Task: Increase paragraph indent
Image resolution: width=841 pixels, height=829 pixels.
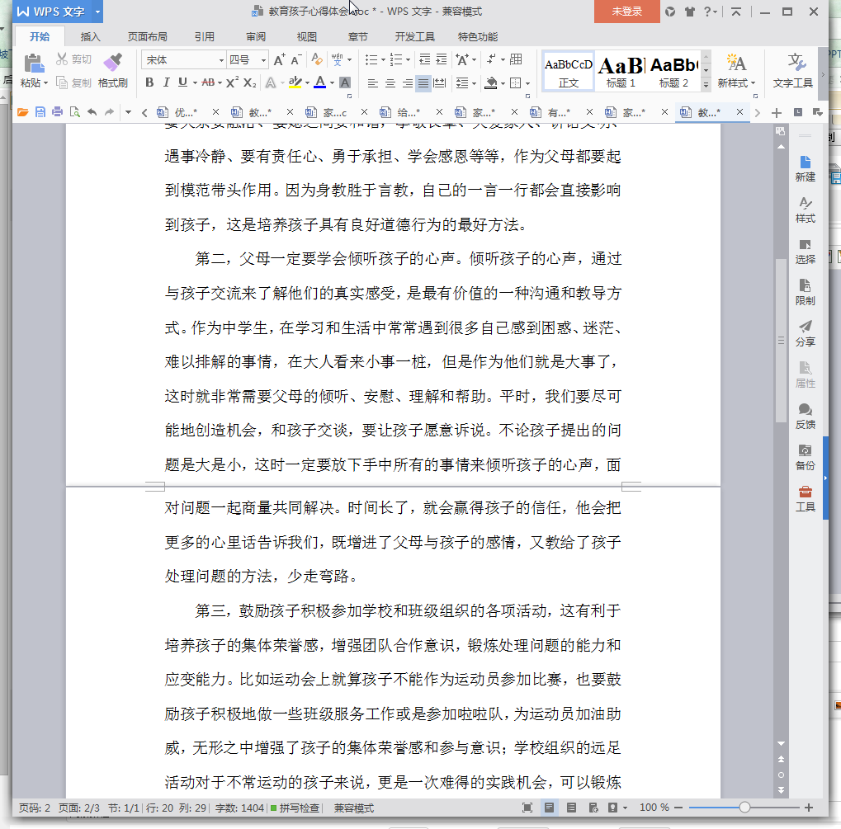Action: pyautogui.click(x=442, y=59)
